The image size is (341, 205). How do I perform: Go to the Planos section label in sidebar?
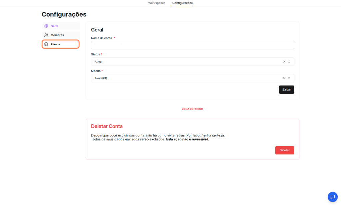click(55, 44)
